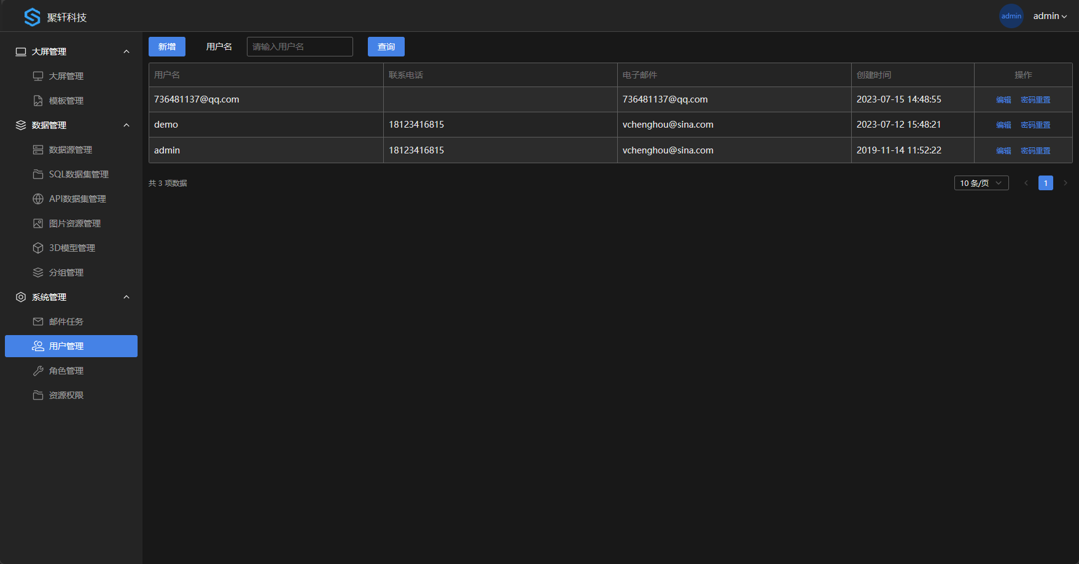This screenshot has width=1079, height=564.
Task: Click the 创建时间 column header
Action: click(913, 75)
